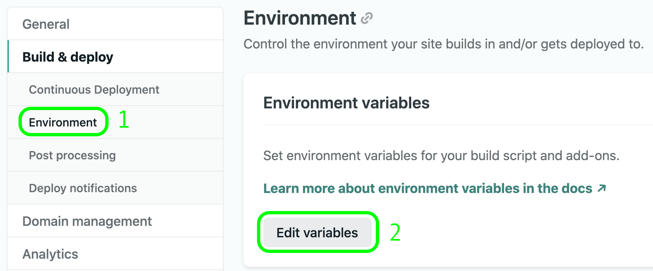Click the 'Set environment variables' description text
Image resolution: width=653 pixels, height=271 pixels.
coord(441,156)
